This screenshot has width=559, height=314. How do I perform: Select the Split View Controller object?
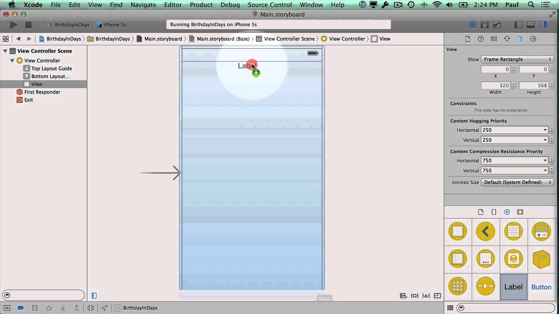pos(458,259)
